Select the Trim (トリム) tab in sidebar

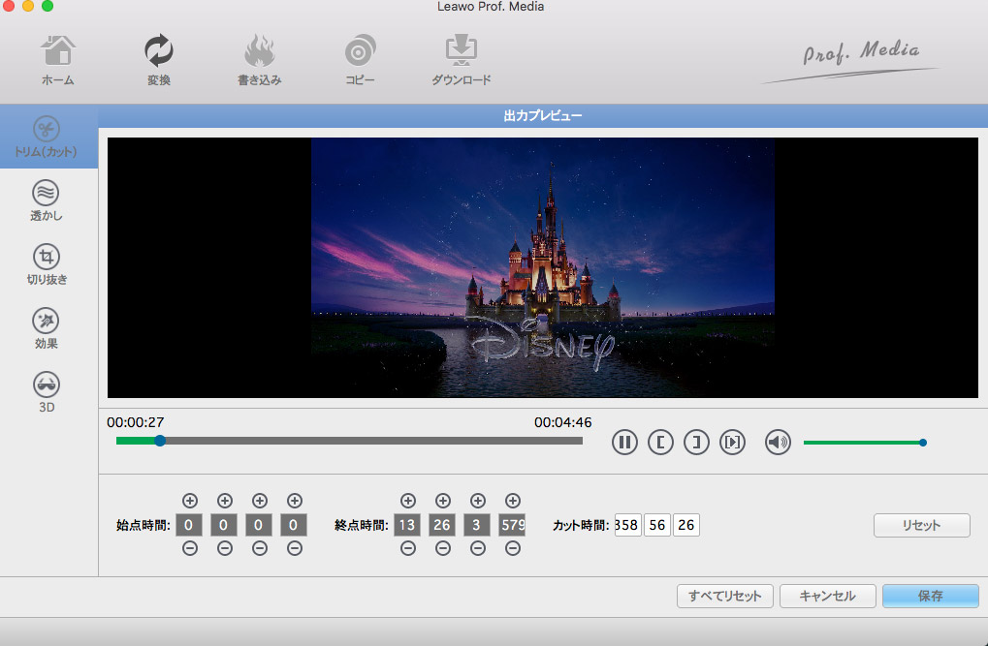47,137
